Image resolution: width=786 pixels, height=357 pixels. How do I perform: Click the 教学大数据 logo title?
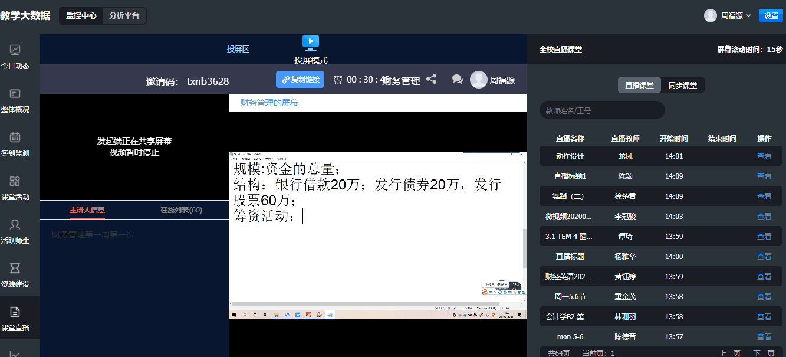(25, 15)
